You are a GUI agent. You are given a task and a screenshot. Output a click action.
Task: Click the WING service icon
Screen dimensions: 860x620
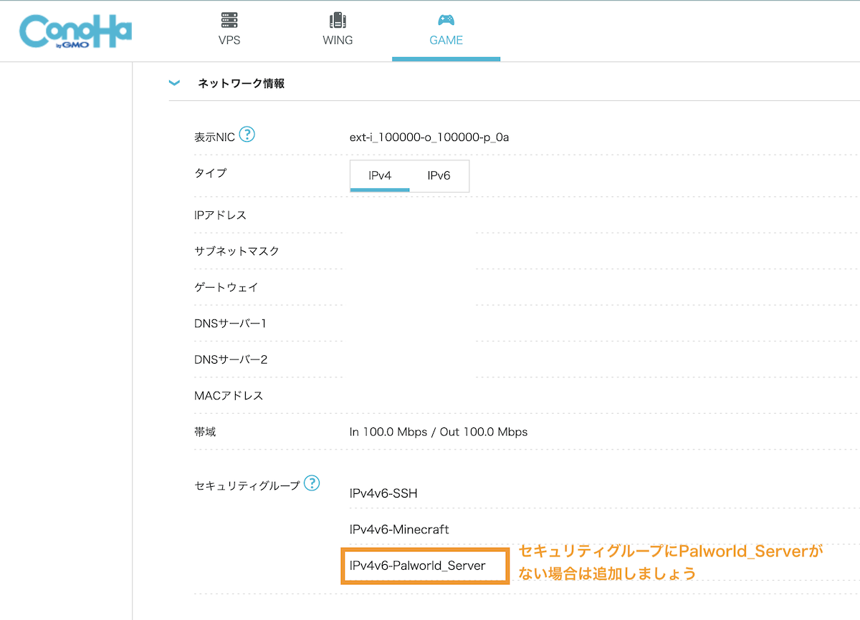pyautogui.click(x=338, y=19)
